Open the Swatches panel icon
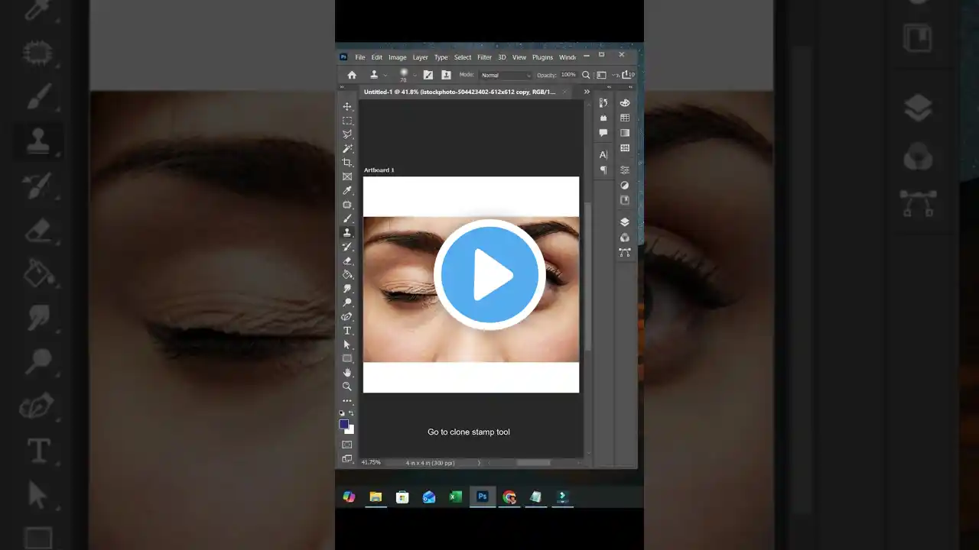 [625, 118]
